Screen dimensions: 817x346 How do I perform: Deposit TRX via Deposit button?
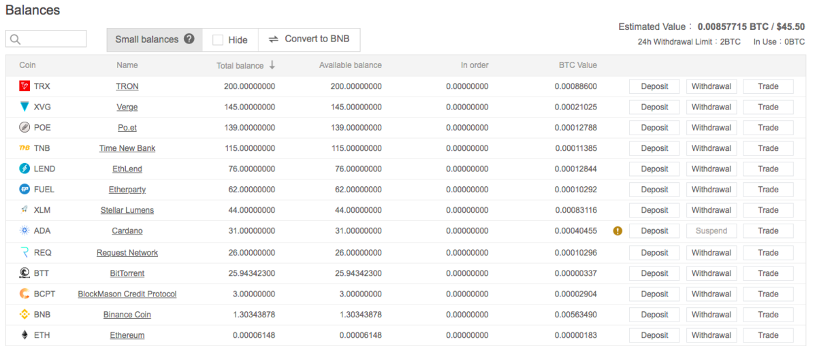[x=654, y=86]
